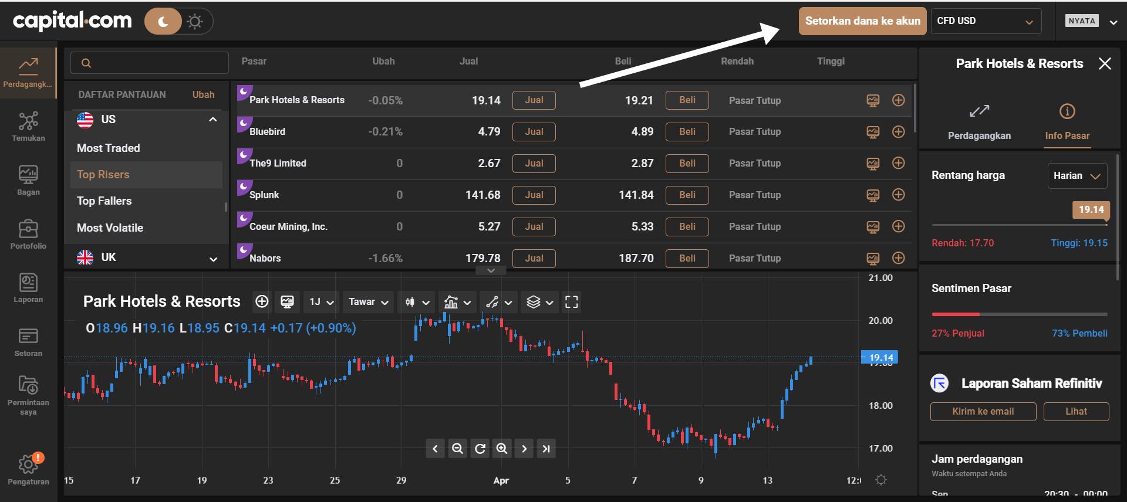Open Permintaan saya section
This screenshot has width=1127, height=502.
click(x=28, y=396)
